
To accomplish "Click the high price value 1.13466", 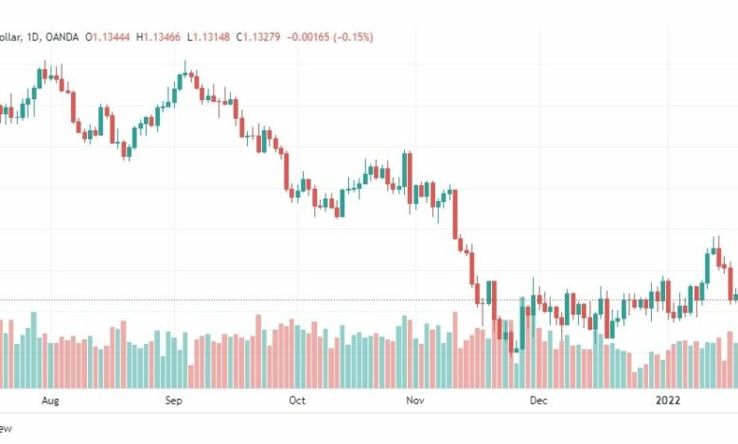I will point(162,37).
